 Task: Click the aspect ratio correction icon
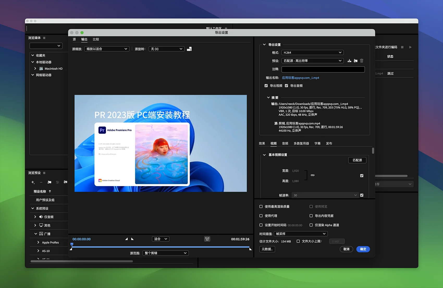pos(207,239)
